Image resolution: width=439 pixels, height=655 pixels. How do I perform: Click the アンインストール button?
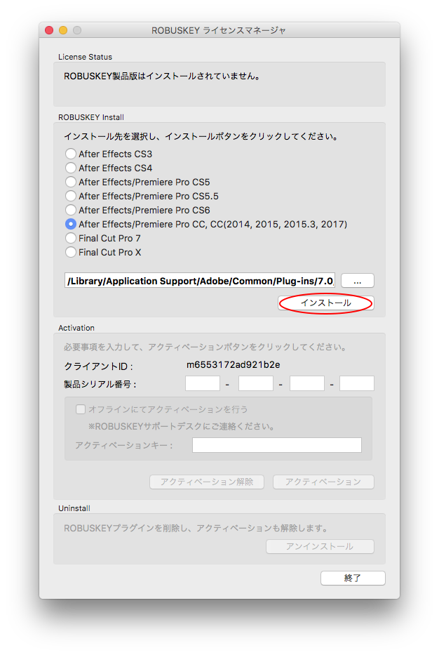tap(320, 546)
